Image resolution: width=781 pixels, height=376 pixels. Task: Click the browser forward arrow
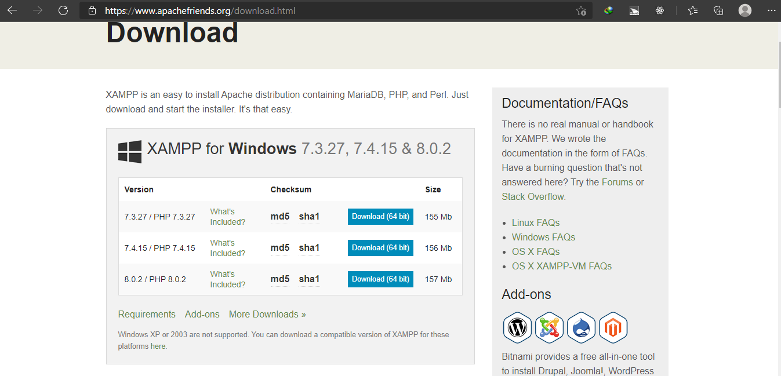[38, 10]
